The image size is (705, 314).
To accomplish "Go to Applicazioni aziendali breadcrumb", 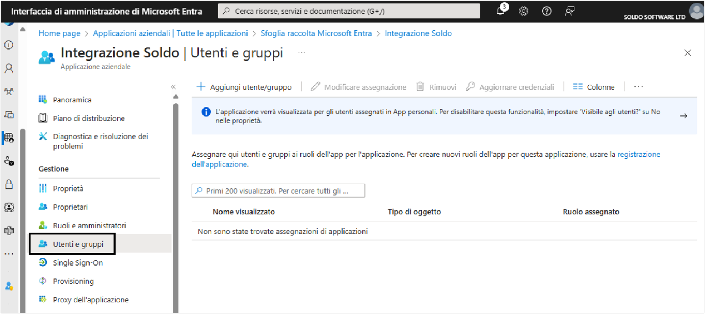I will [170, 33].
